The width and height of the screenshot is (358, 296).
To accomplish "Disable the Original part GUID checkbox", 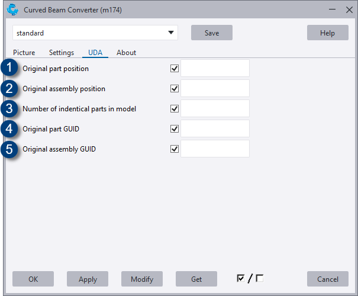I will 174,129.
